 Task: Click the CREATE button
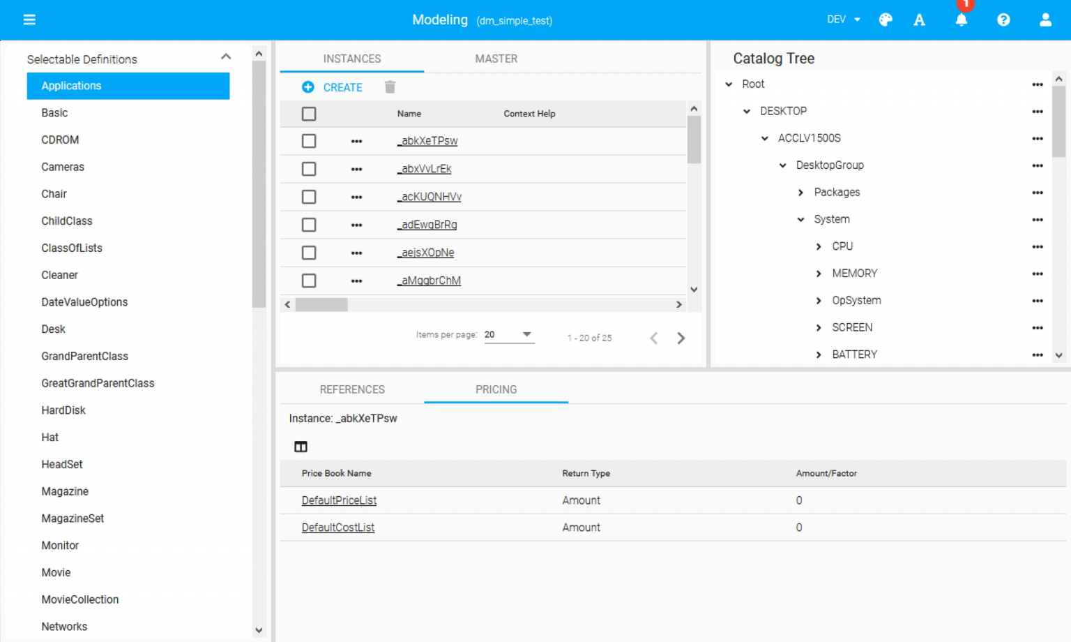pyautogui.click(x=333, y=87)
